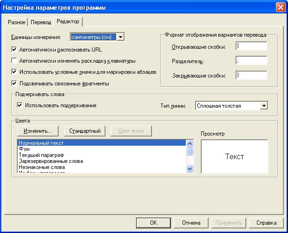Switch to the Перевод tab
The image size is (288, 233).
tap(41, 22)
